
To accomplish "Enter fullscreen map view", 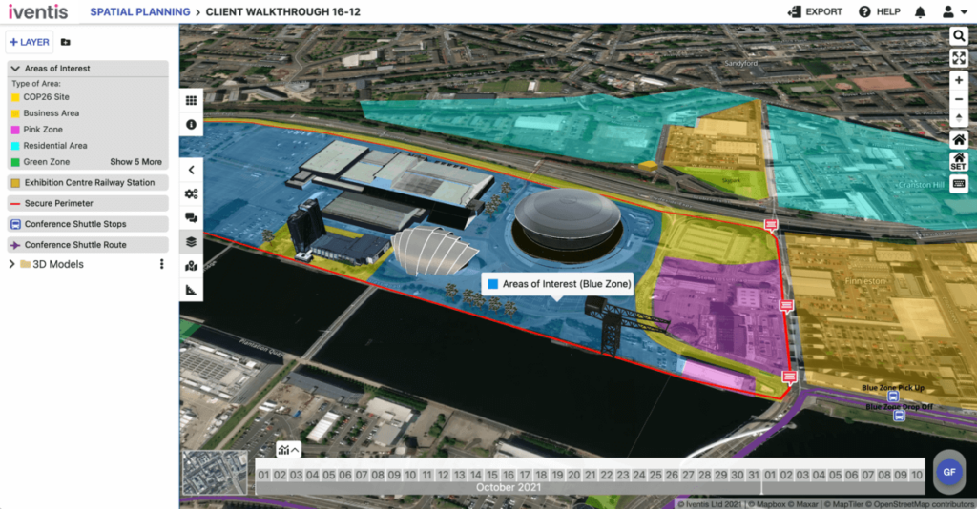I will click(x=959, y=58).
